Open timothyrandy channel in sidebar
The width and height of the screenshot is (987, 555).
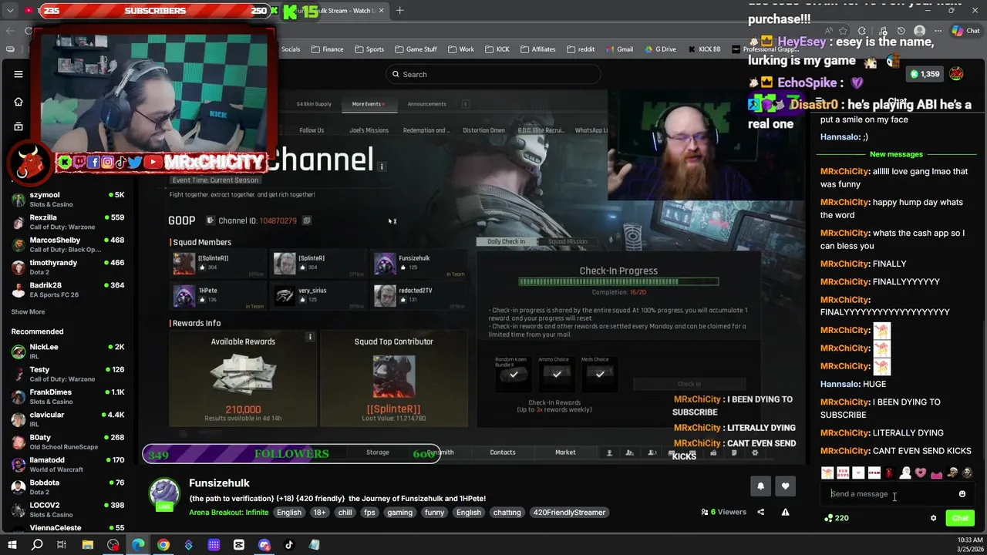tap(68, 267)
